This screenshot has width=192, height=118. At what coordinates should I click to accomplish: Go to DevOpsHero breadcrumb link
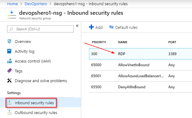tap(36, 4)
